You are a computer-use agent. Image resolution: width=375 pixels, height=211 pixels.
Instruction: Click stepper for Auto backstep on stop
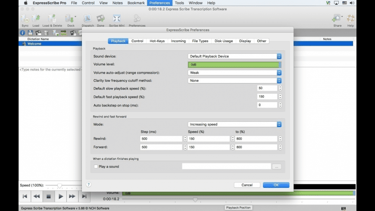tap(280, 105)
